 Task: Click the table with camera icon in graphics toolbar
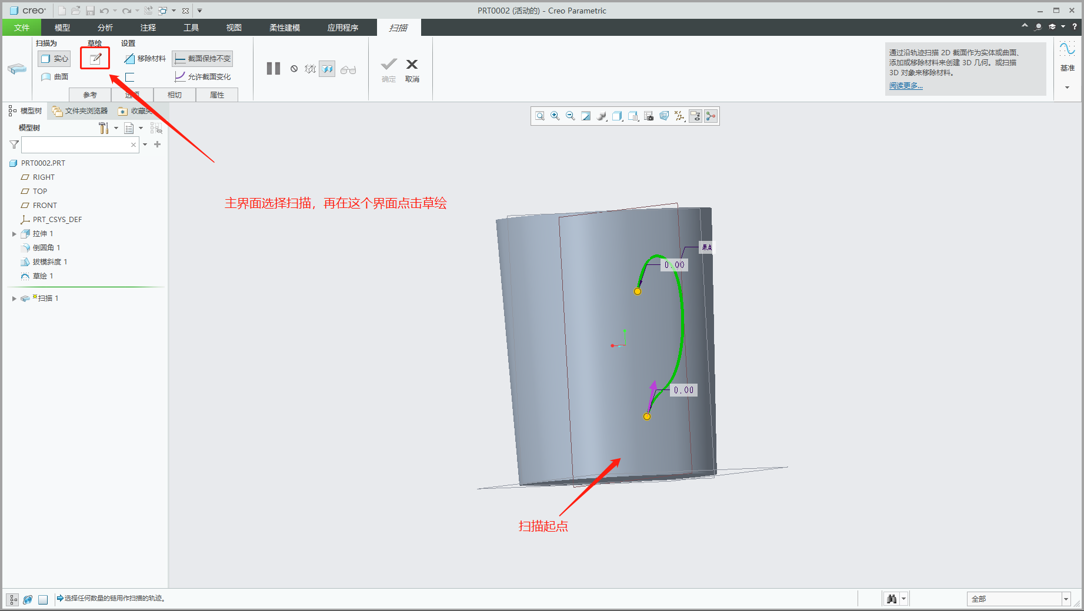tap(649, 116)
